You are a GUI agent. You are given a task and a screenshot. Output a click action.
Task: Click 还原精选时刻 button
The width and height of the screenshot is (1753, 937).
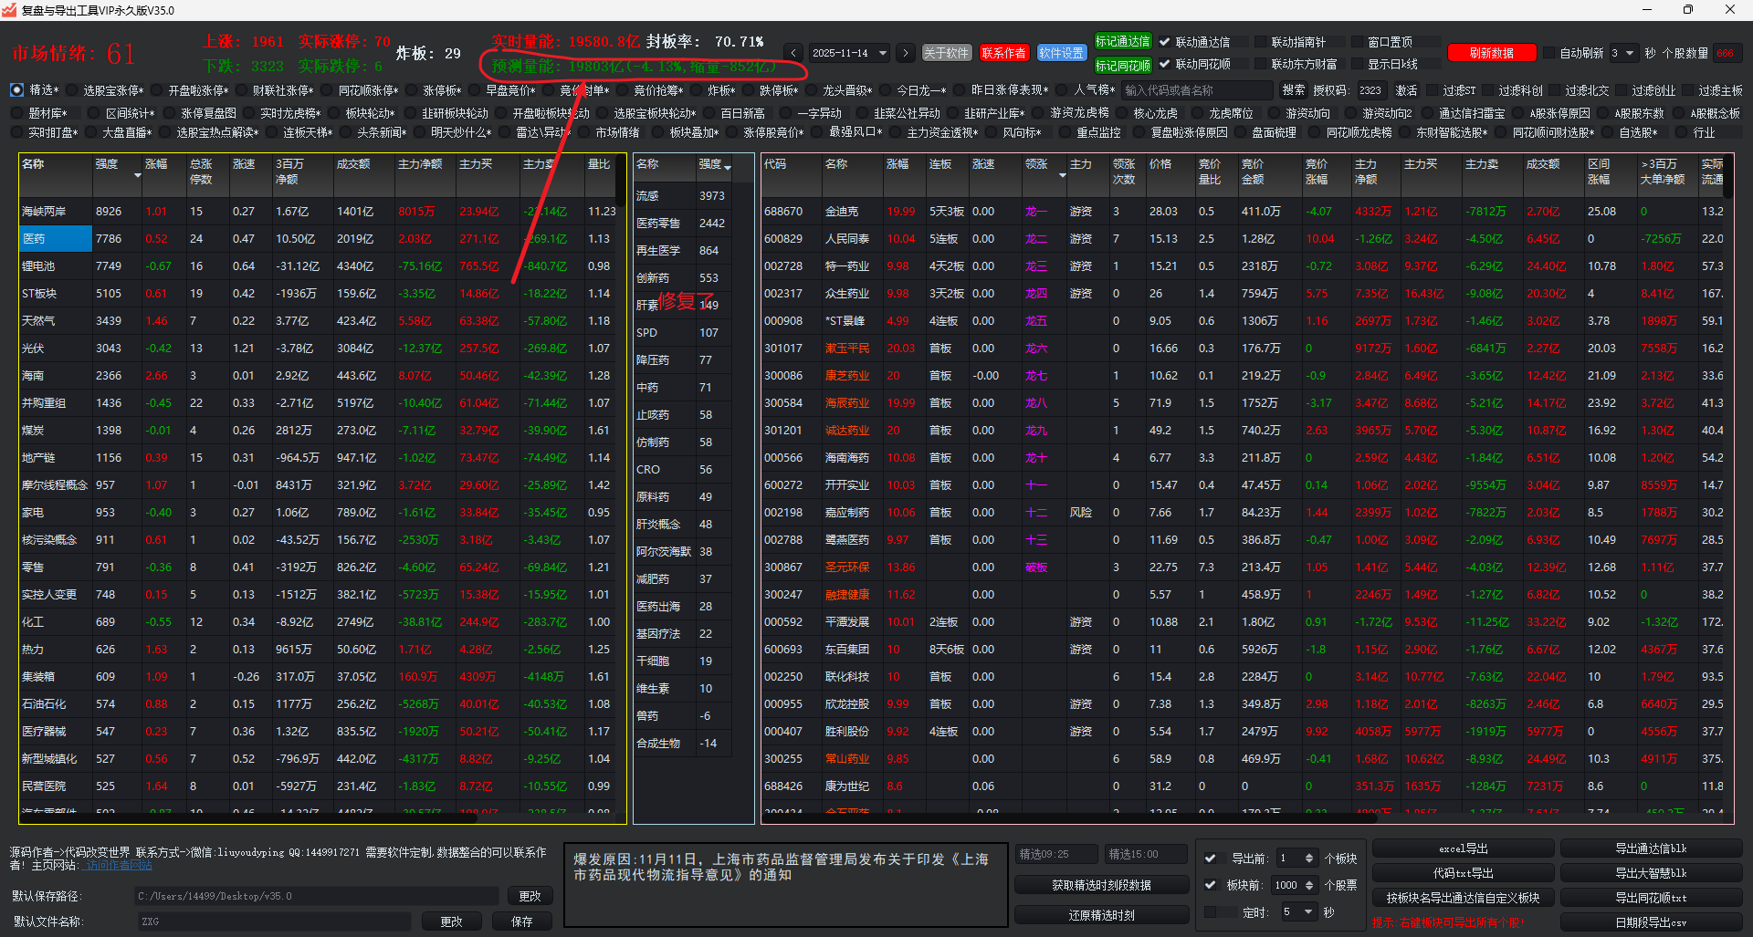[x=1101, y=915]
